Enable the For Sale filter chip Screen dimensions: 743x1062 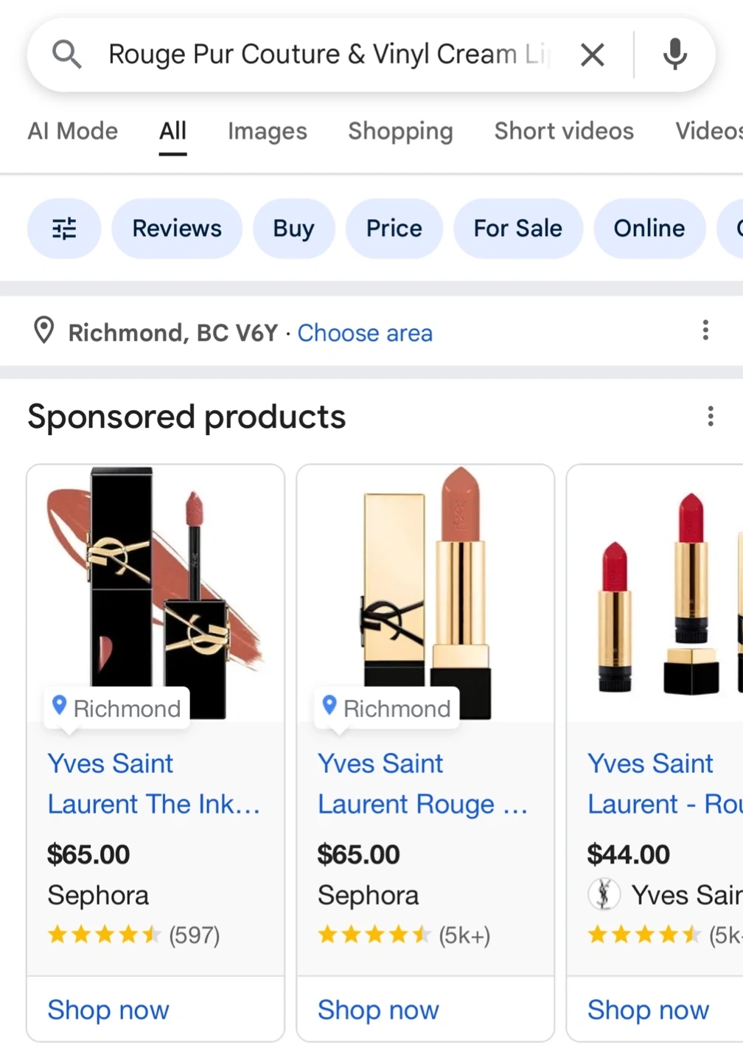(x=517, y=229)
